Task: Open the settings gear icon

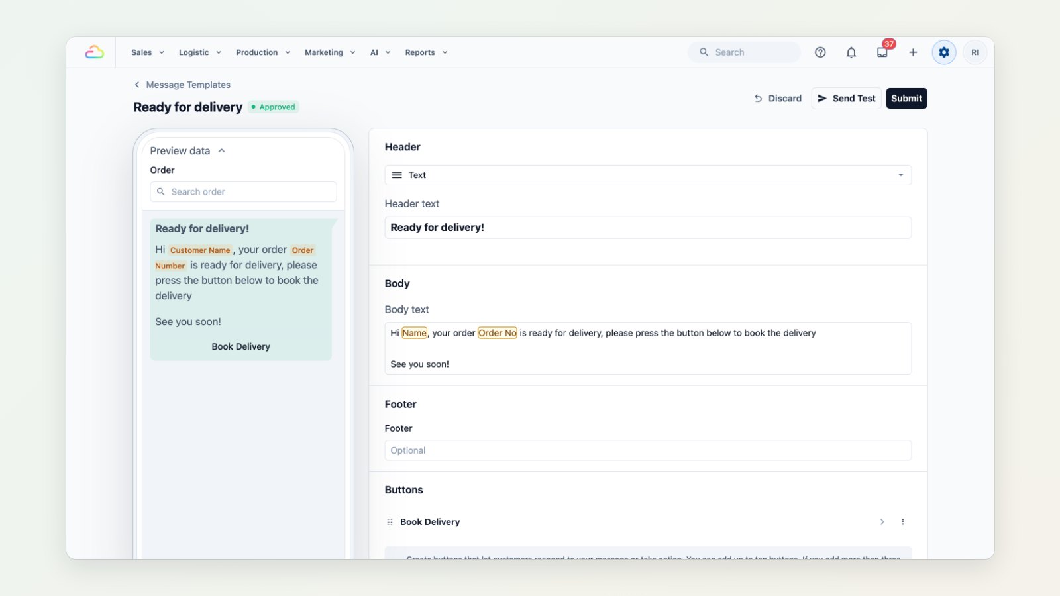Action: (x=944, y=52)
